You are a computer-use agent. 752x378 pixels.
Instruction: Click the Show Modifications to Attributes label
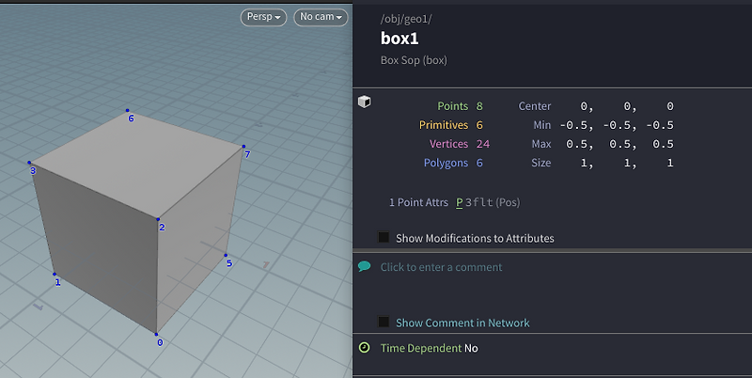click(x=475, y=238)
